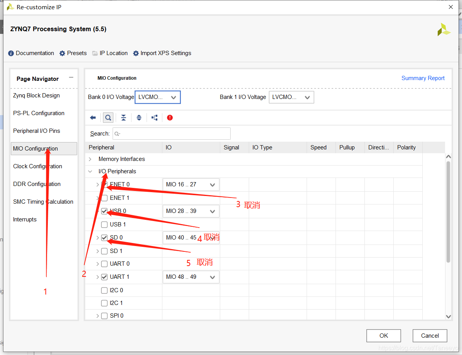Click the OK button
The width and height of the screenshot is (462, 355).
click(x=384, y=336)
